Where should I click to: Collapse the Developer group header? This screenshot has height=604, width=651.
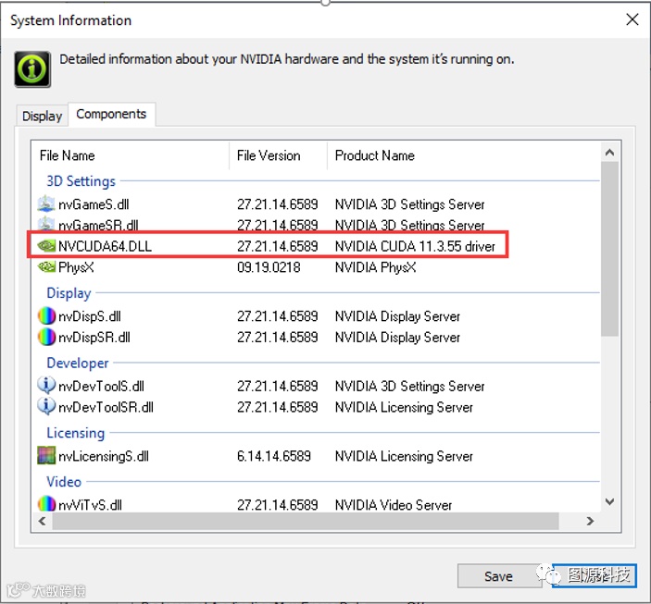click(78, 363)
